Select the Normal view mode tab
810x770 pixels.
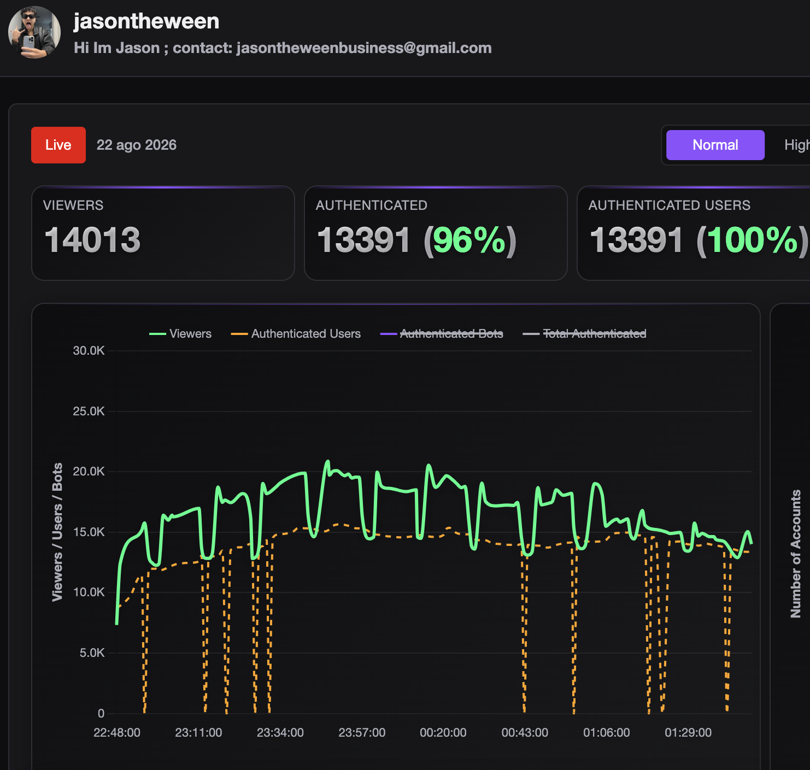[x=715, y=145]
